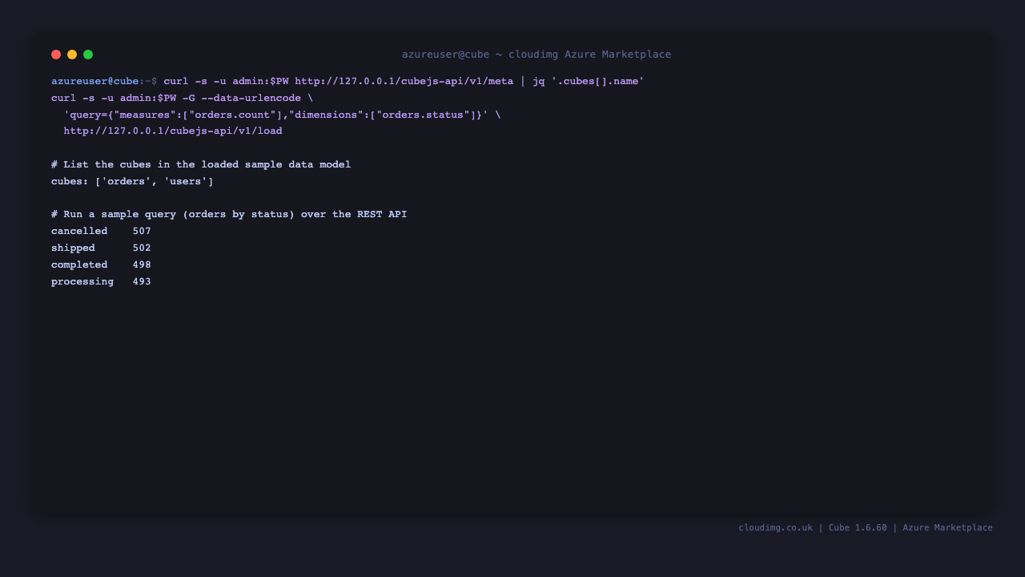Click the 'shipped' status row label
The image size is (1025, 577).
[x=73, y=248]
